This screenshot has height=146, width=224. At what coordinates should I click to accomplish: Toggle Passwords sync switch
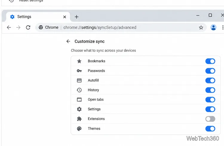click(210, 71)
